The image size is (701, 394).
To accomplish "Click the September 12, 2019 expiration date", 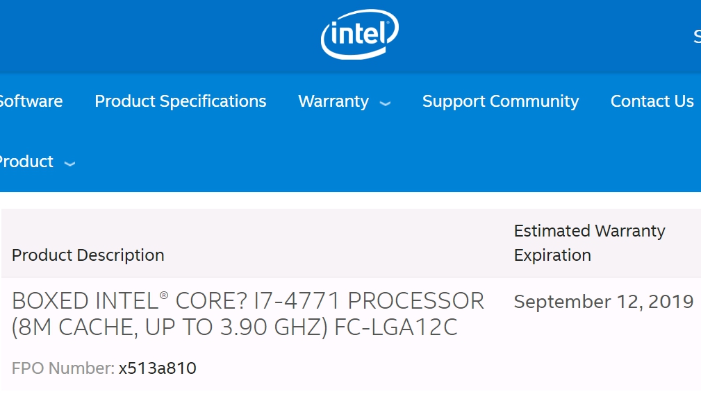I will 603,302.
